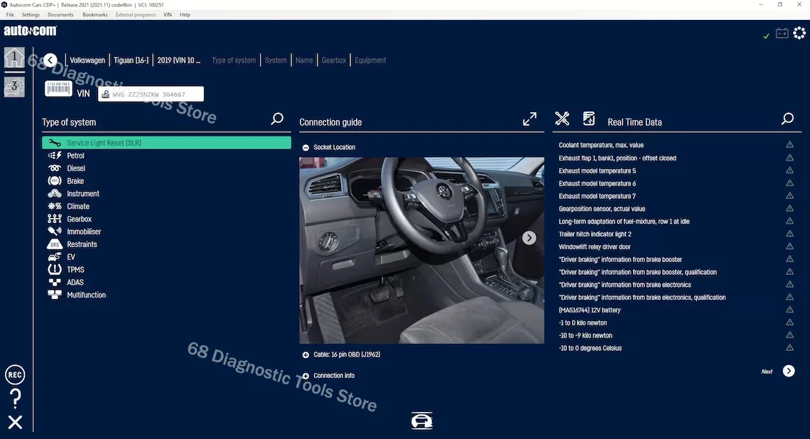Screen dimensions: 810x439
Task: Choose the EV system type
Action: pos(71,256)
